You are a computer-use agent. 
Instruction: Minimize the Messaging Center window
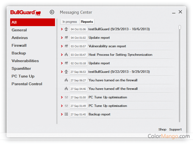(174, 13)
